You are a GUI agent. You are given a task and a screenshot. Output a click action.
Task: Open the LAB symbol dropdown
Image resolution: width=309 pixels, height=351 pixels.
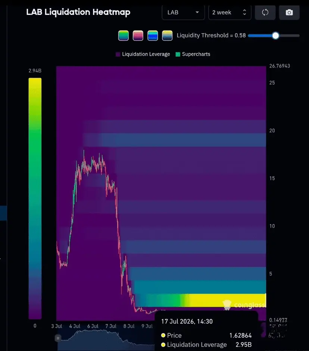(183, 12)
